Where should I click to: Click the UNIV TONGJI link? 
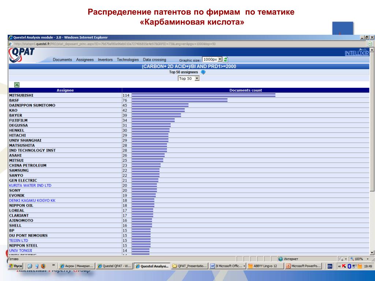tap(21, 251)
